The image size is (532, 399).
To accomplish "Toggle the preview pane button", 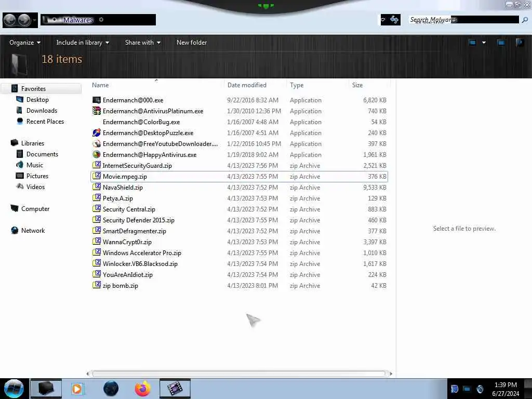I will [501, 43].
